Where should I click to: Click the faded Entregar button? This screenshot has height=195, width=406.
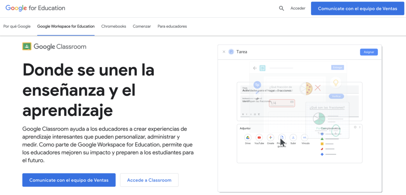tap(337, 67)
